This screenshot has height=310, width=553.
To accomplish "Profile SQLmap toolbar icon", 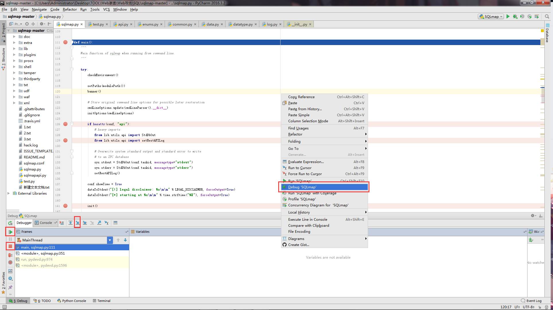I will (529, 17).
